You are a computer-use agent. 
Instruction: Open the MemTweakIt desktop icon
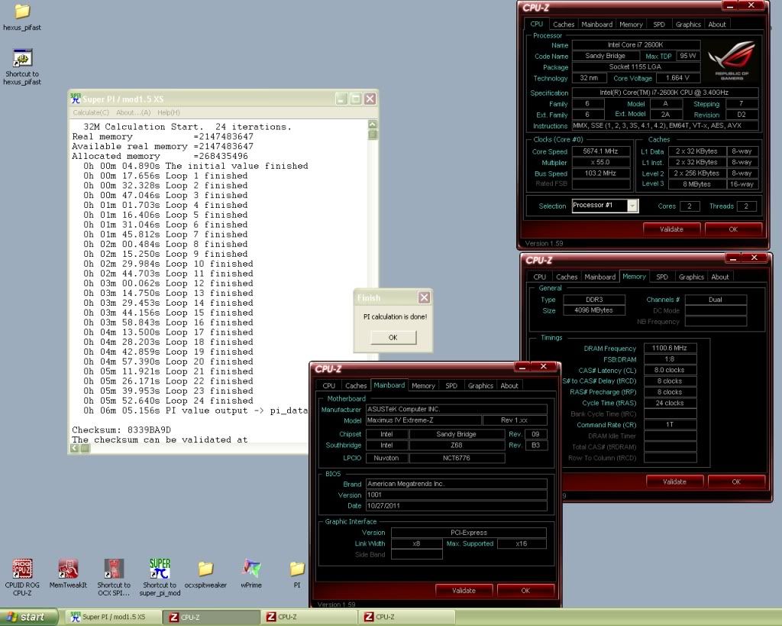68,569
